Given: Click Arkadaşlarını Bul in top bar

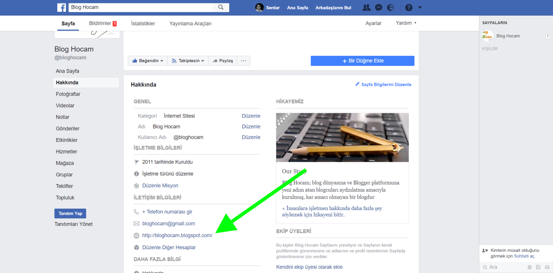Looking at the screenshot, I should tap(333, 8).
